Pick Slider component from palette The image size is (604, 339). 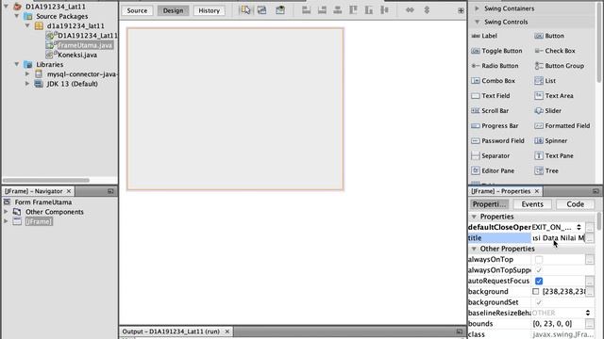547,111
